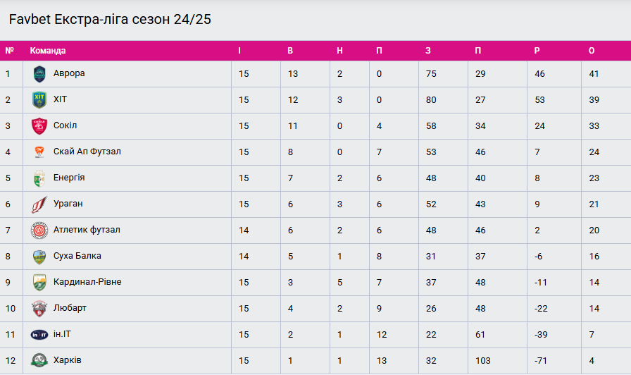Open the Ураган team name link
This screenshot has width=631, height=375.
pos(68,204)
